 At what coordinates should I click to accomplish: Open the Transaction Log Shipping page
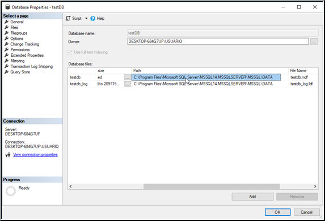32,66
